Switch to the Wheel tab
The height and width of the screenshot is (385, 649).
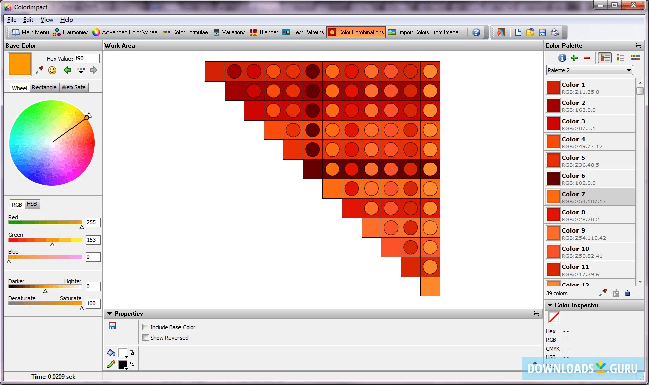pyautogui.click(x=19, y=88)
